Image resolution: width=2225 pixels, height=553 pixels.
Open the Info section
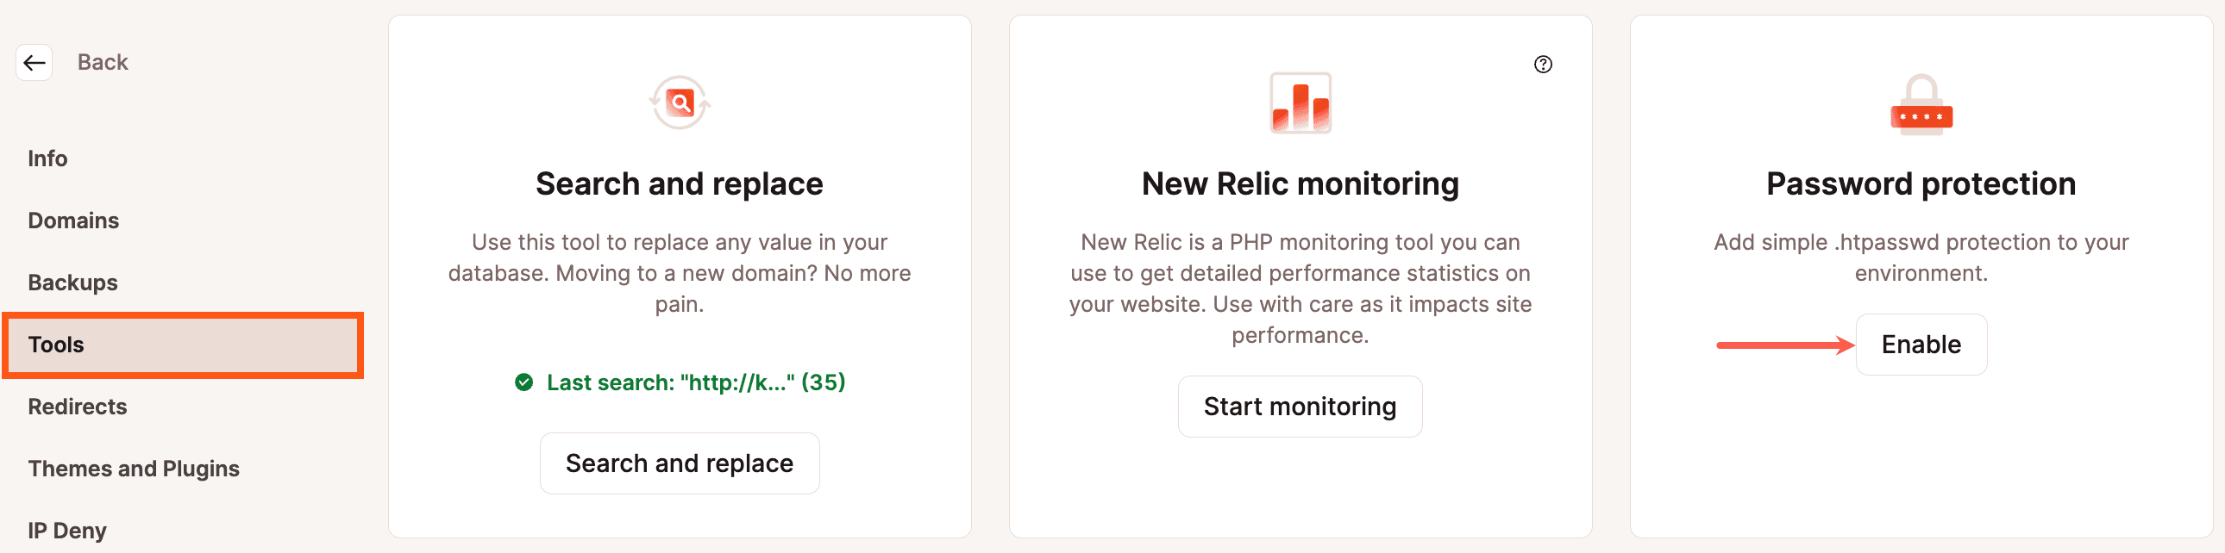pyautogui.click(x=47, y=158)
